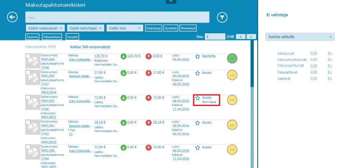This screenshot has width=341, height=168.
Task: Star the row with Tositenumero 9901284
Action: click(197, 56)
